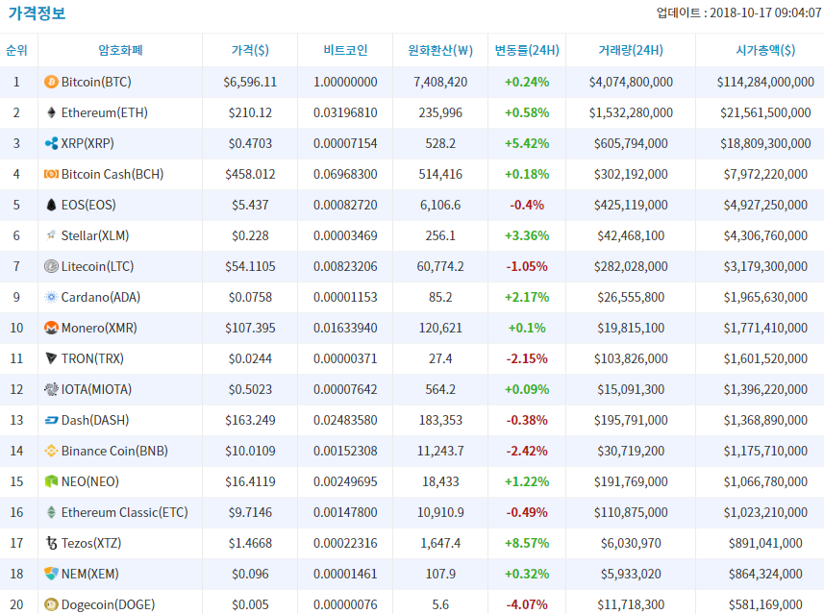Click the Cardano logo icon
Viewport: 824px width, 614px height.
(x=51, y=297)
